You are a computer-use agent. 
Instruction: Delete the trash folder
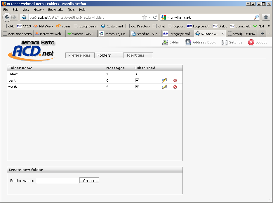click(175, 87)
